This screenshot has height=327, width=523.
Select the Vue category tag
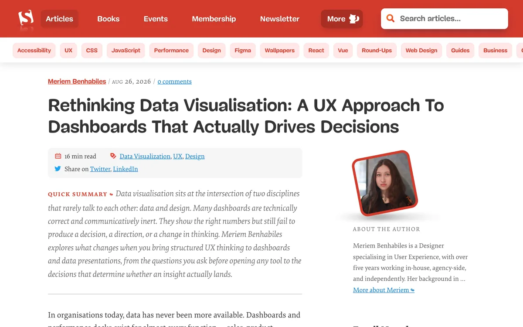[343, 51]
